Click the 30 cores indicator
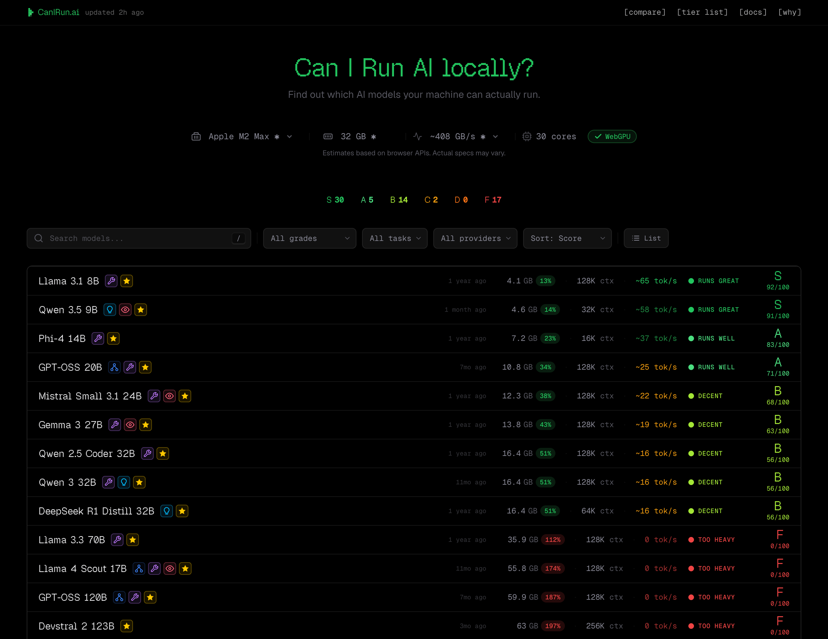The image size is (828, 639). click(x=549, y=136)
